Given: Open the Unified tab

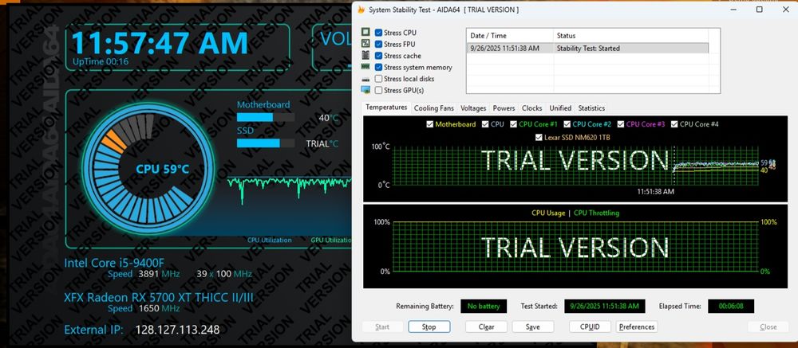Looking at the screenshot, I should (560, 108).
